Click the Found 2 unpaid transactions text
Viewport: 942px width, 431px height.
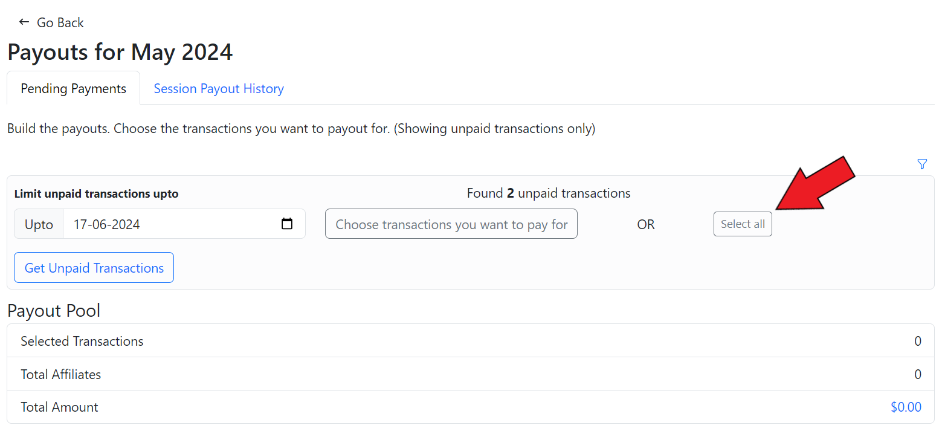(x=548, y=193)
